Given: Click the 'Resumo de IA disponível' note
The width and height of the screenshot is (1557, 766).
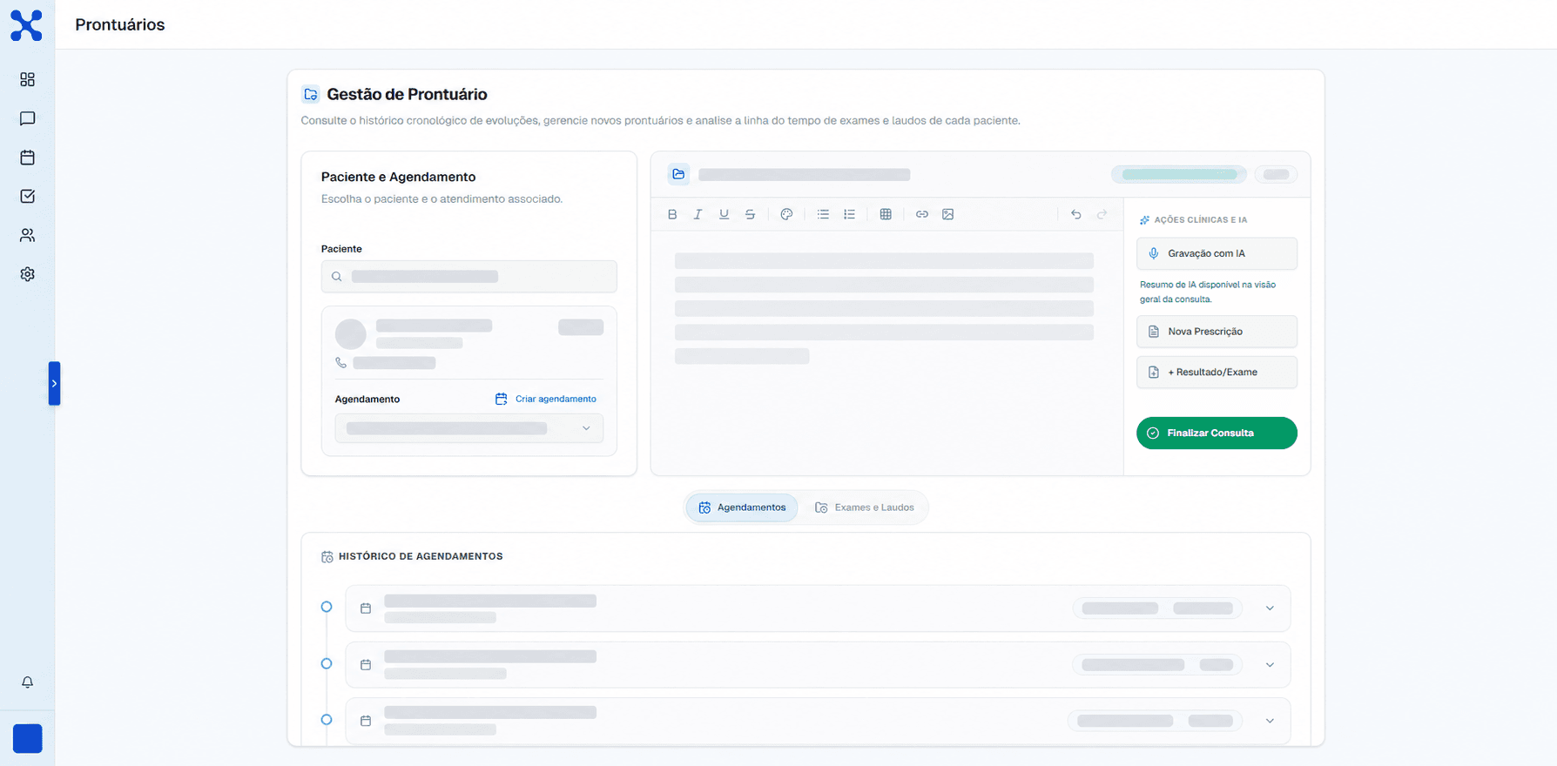Looking at the screenshot, I should (x=1208, y=292).
